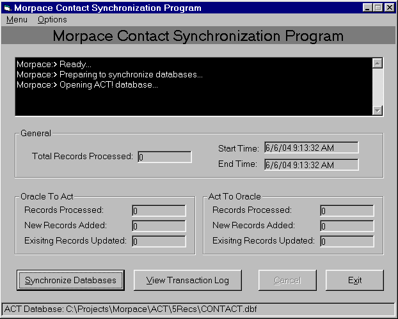
Task: Open the Options menu
Action: (x=52, y=20)
